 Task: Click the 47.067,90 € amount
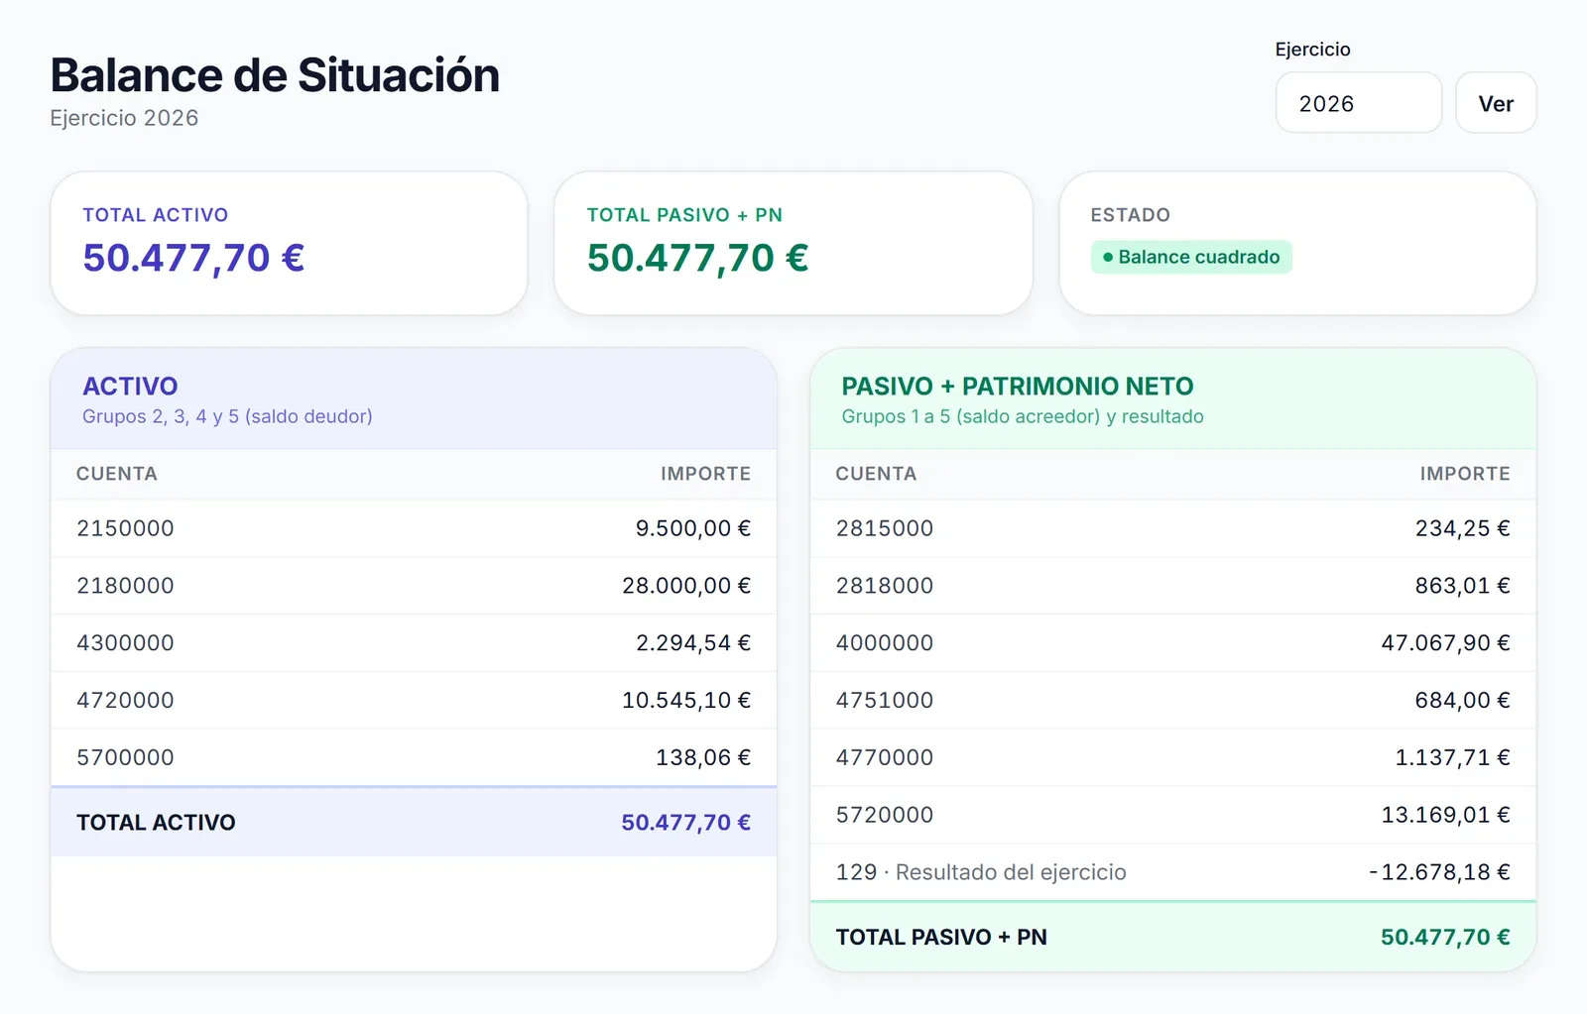(1446, 643)
